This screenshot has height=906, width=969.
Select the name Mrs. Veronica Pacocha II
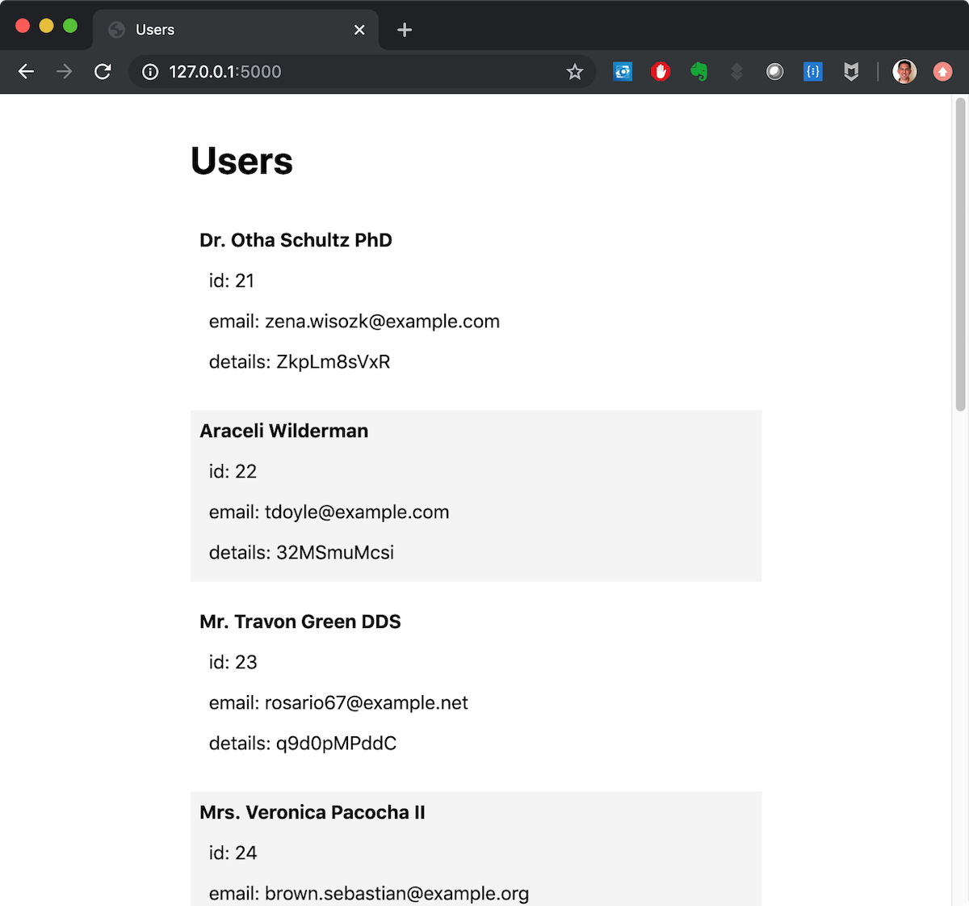(313, 812)
